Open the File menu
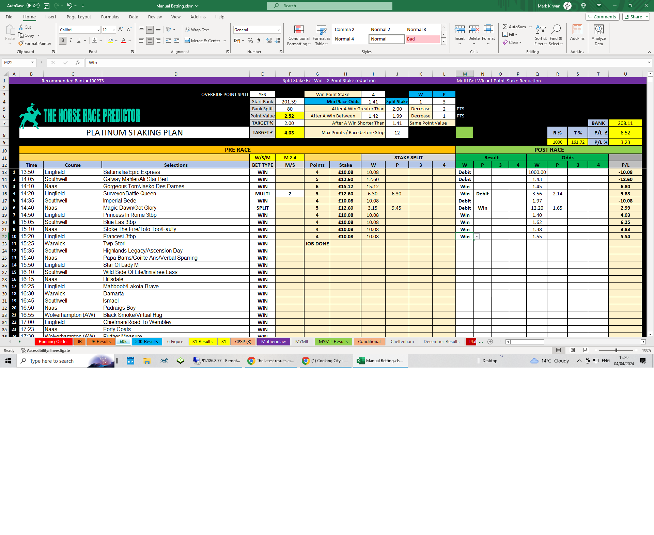 coord(9,17)
